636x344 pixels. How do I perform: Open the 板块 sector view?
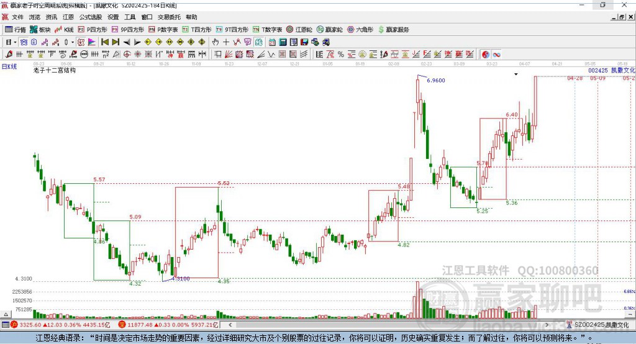pos(40,30)
